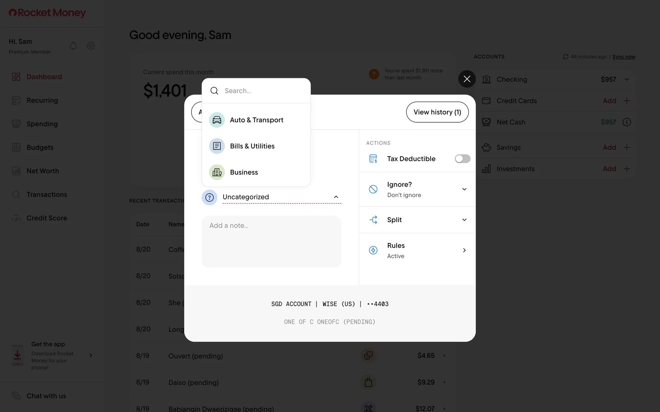Click the notification bell icon
Screen dimensions: 660x412
(73, 46)
